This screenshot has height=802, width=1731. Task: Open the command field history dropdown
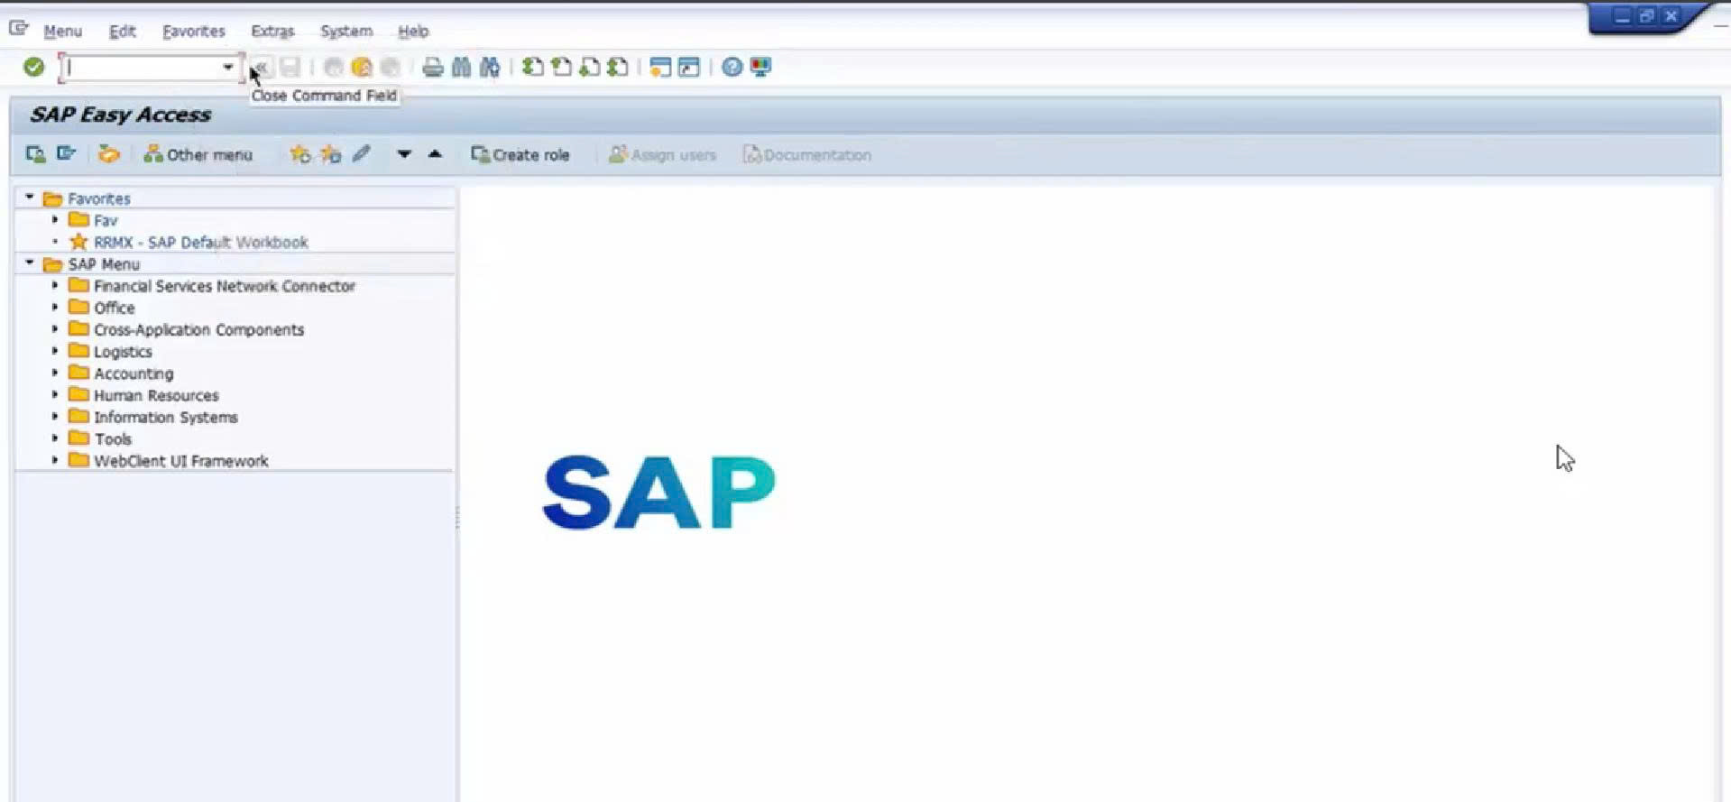point(228,68)
